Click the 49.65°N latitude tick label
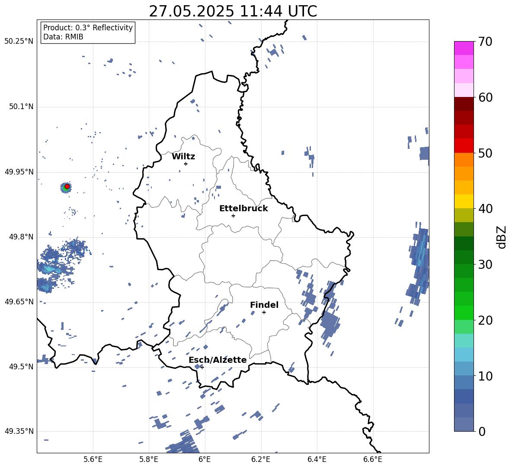Image resolution: width=512 pixels, height=468 pixels. [19, 301]
